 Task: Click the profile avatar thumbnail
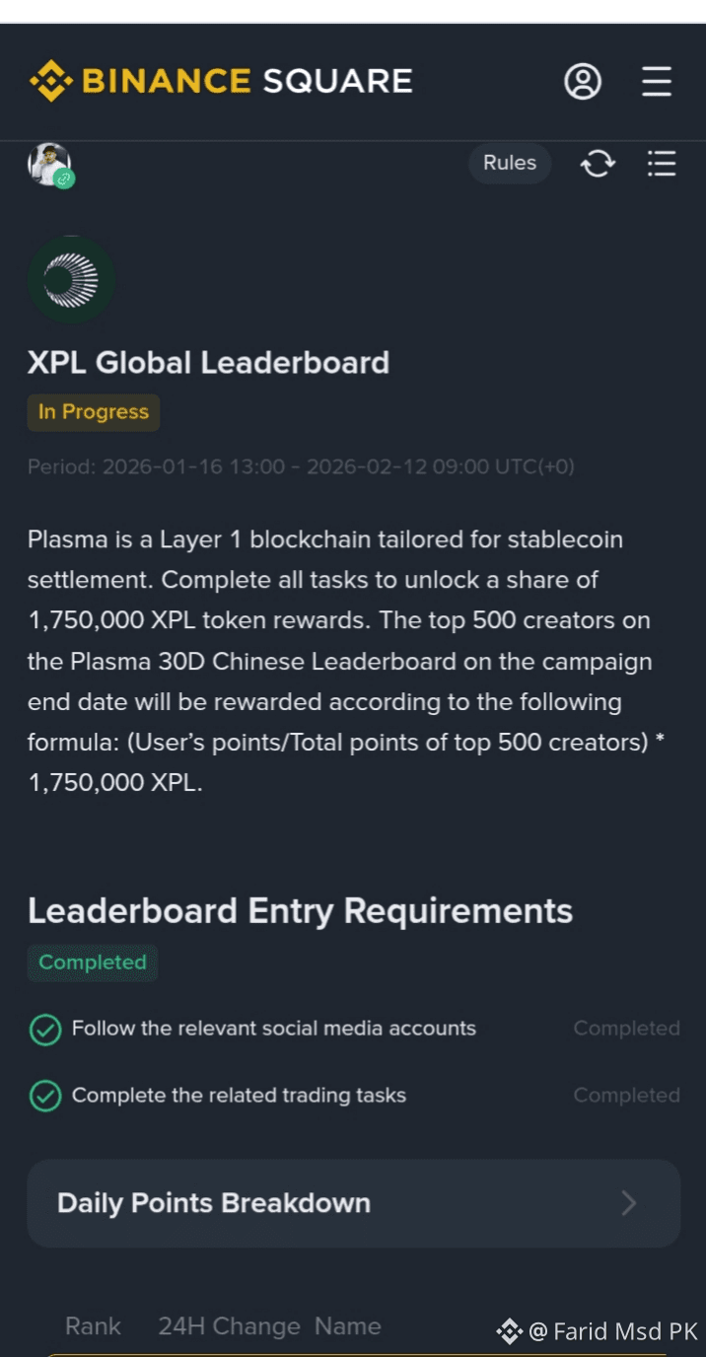49,164
